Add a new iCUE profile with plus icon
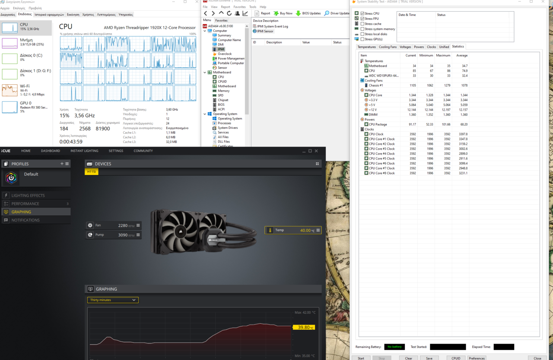 (62, 164)
